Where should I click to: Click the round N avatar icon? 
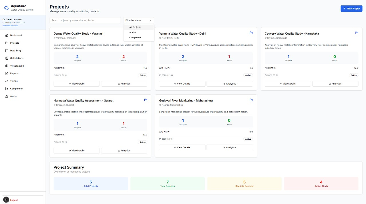[6, 199]
